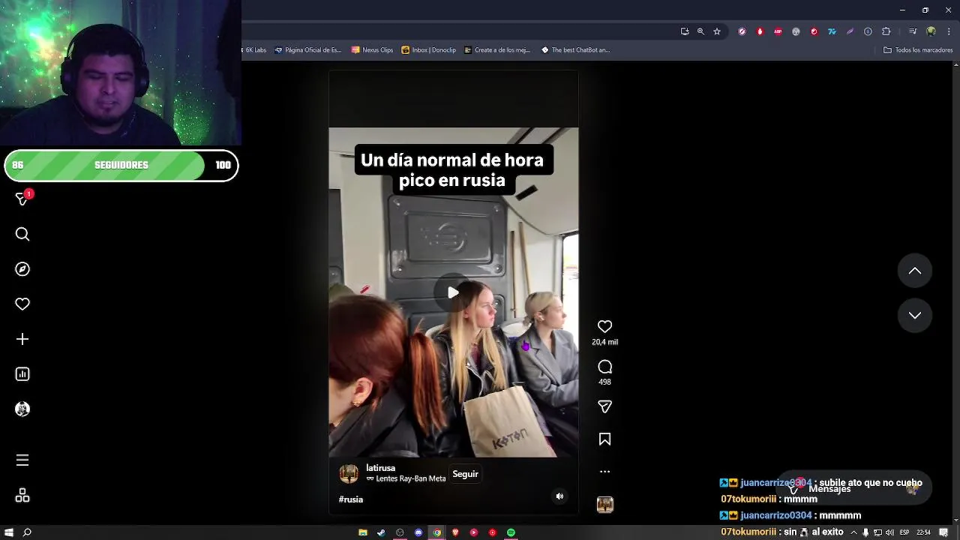Open the media control playlist icon

913,31
